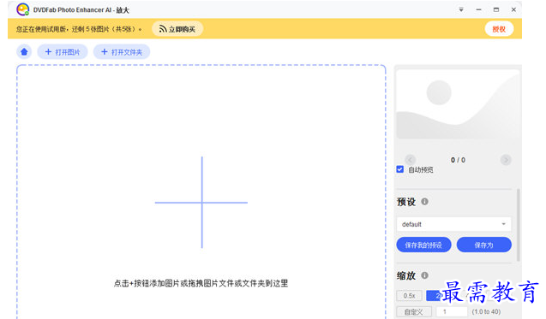Select the 自定义 scale option
Screen dimensions: 546x319
point(414,311)
